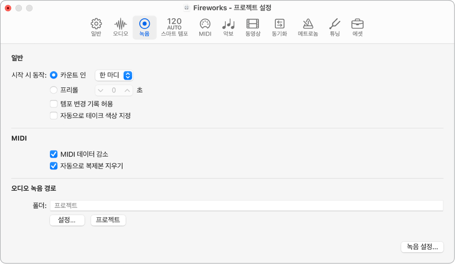
Task: Uncheck MIDI 데이터 감소 checkbox
Action: (54, 154)
